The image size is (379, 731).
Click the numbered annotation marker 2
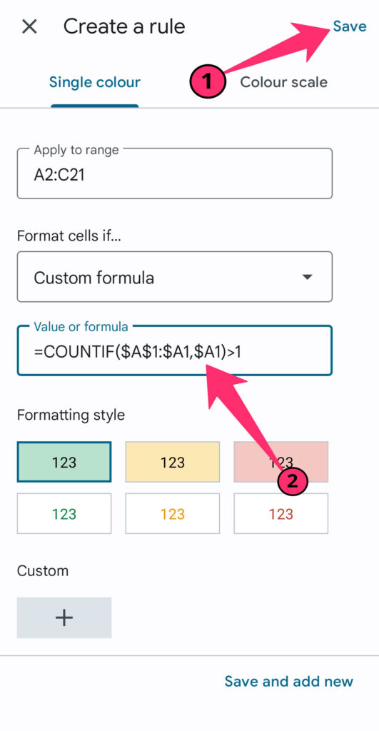click(293, 481)
